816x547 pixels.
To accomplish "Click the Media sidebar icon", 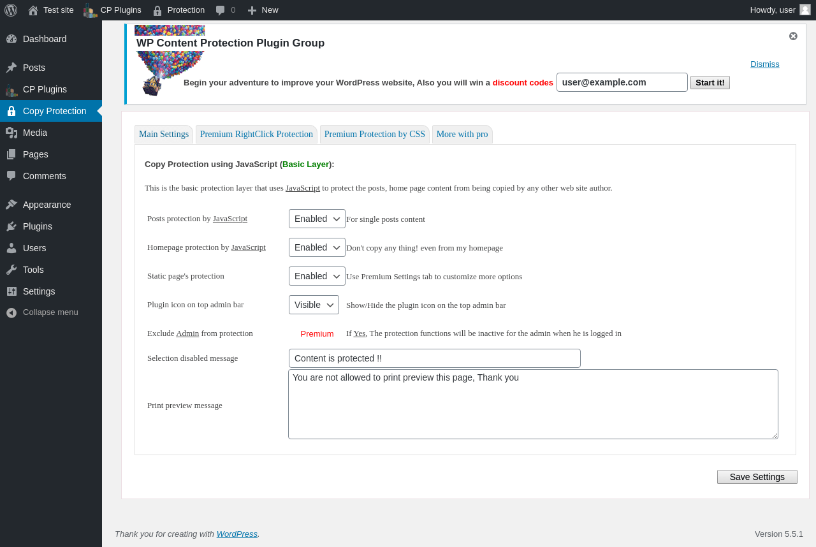I will click(11, 133).
